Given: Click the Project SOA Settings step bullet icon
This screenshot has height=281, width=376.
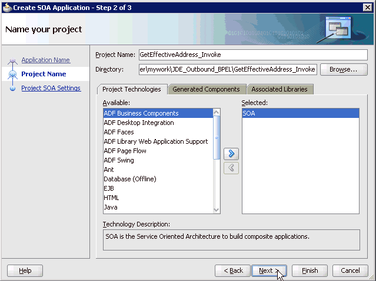Looking at the screenshot, I should pos(12,89).
